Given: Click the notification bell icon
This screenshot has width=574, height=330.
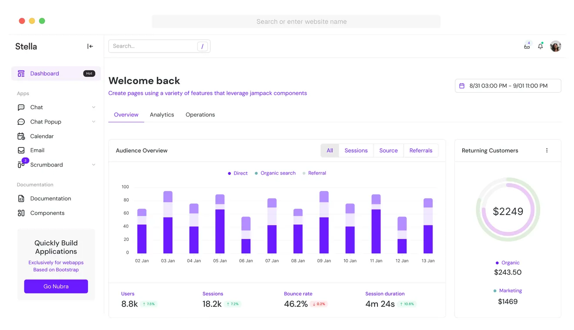Looking at the screenshot, I should (x=540, y=46).
